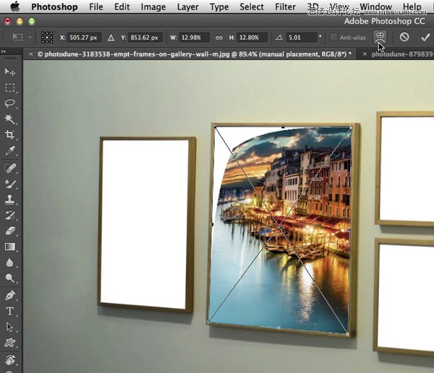Select the Dodge tool

tap(10, 278)
